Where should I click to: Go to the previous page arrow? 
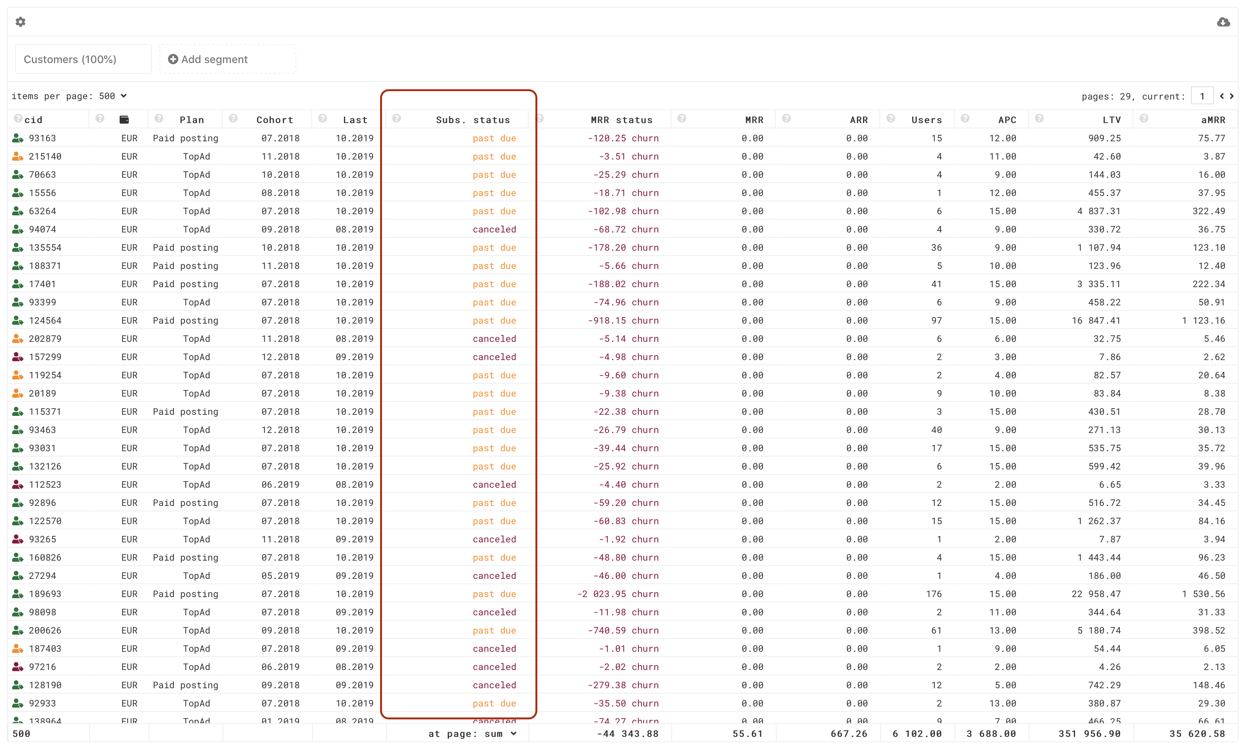pyautogui.click(x=1221, y=96)
